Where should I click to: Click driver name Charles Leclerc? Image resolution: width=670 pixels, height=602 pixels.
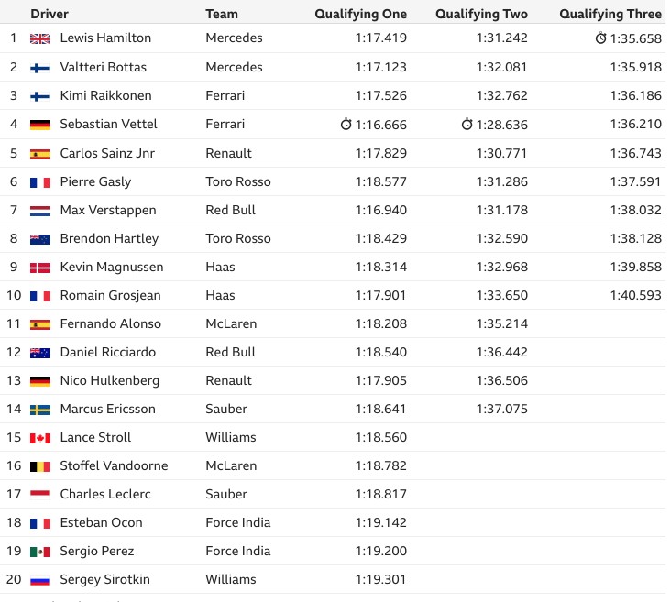(105, 494)
